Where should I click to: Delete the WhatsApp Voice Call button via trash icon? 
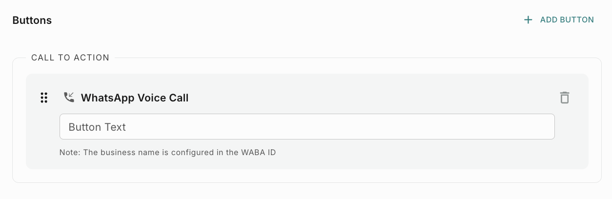(564, 98)
